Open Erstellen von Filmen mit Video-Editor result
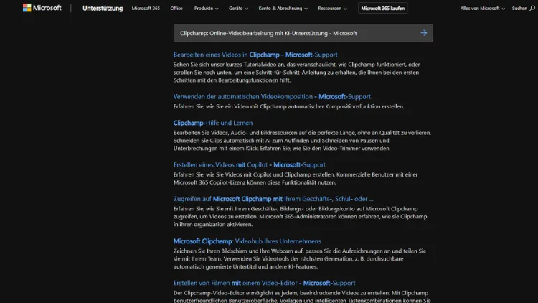538x303 pixels. point(264,283)
